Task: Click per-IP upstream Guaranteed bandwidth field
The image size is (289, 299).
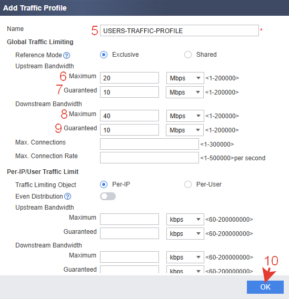Action: [x=129, y=233]
